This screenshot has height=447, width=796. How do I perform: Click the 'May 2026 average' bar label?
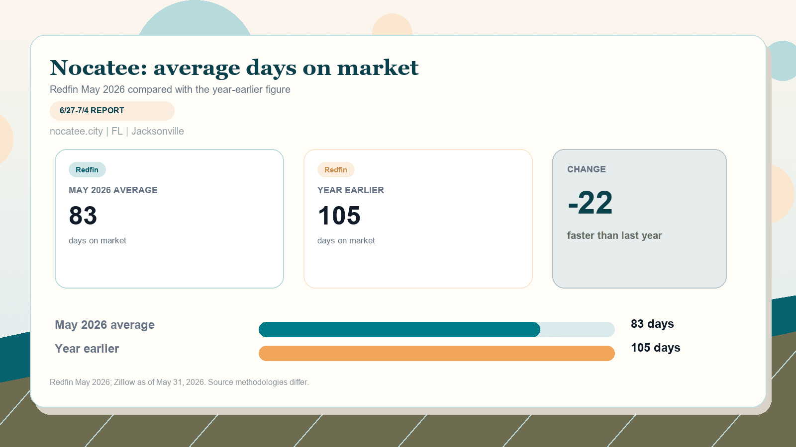[104, 325]
